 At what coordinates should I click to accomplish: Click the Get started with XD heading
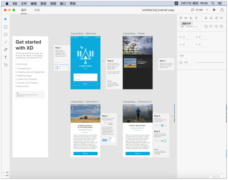tap(28, 45)
